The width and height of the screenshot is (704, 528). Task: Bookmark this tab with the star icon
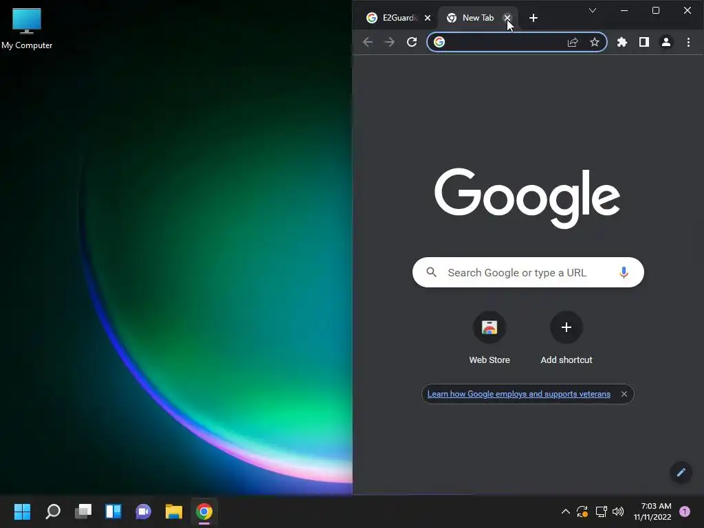tap(595, 42)
